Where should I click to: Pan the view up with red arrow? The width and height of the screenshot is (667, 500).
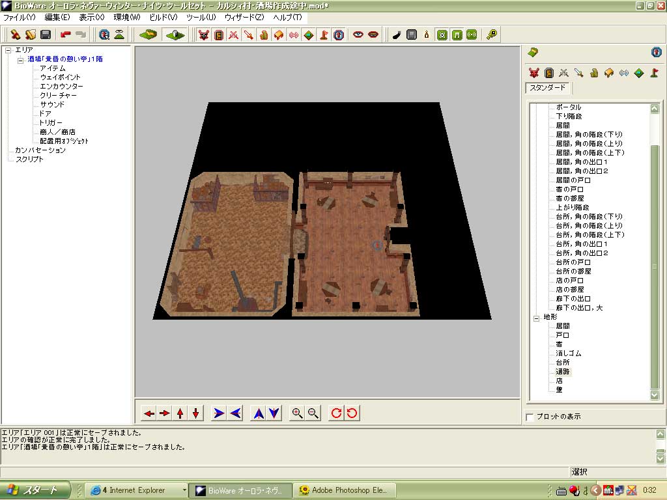pyautogui.click(x=180, y=413)
